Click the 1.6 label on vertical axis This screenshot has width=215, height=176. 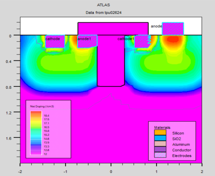point(8,138)
